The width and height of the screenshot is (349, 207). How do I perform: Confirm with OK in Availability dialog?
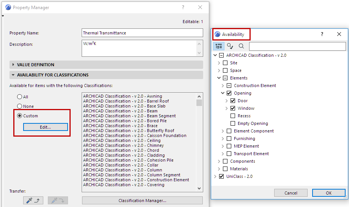[329, 193]
